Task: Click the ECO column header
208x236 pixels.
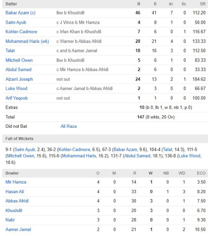Action: (201, 173)
